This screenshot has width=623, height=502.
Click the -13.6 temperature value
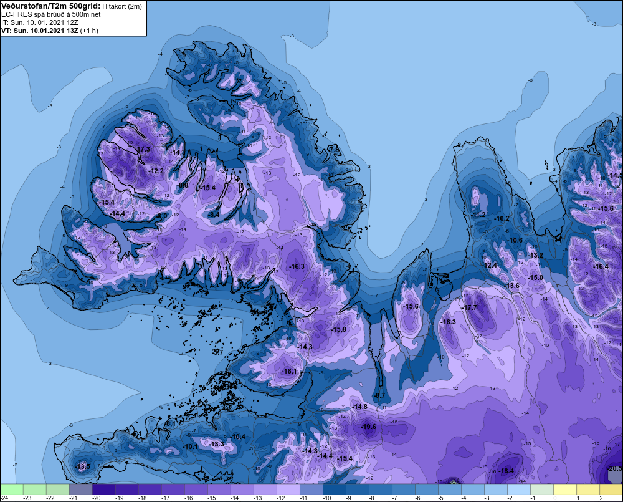(512, 286)
